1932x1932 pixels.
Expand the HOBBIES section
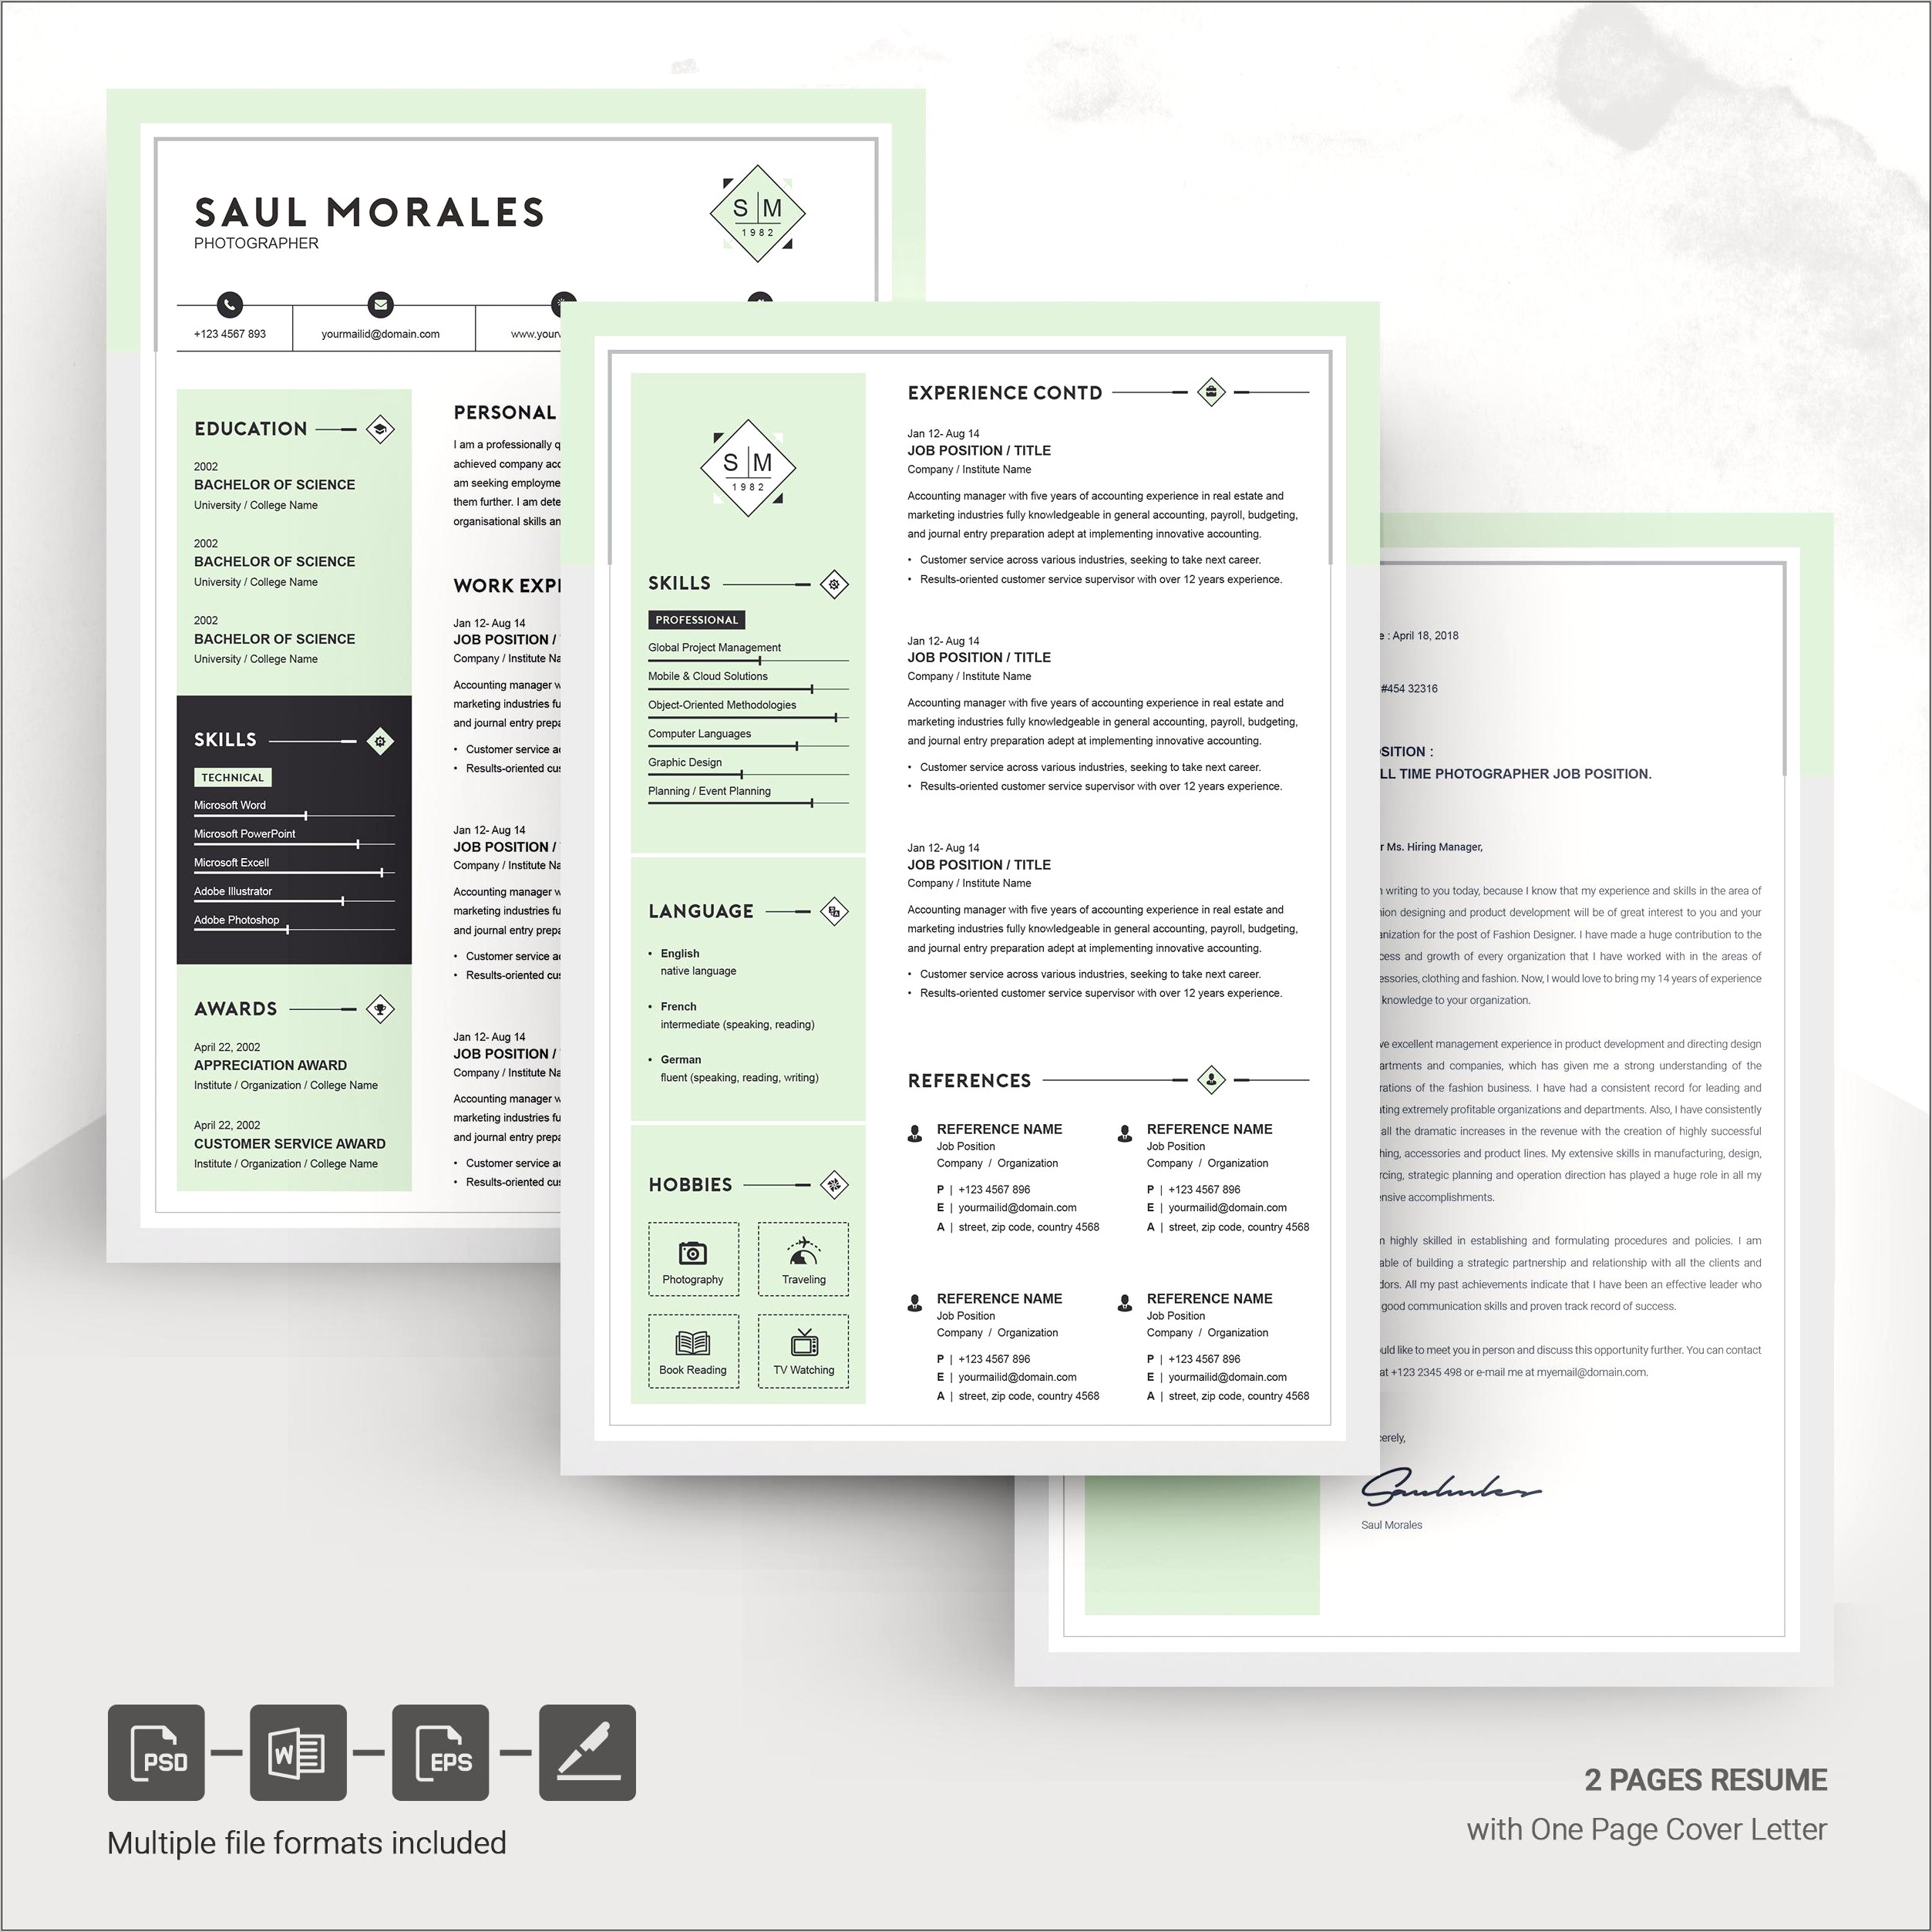click(692, 1175)
